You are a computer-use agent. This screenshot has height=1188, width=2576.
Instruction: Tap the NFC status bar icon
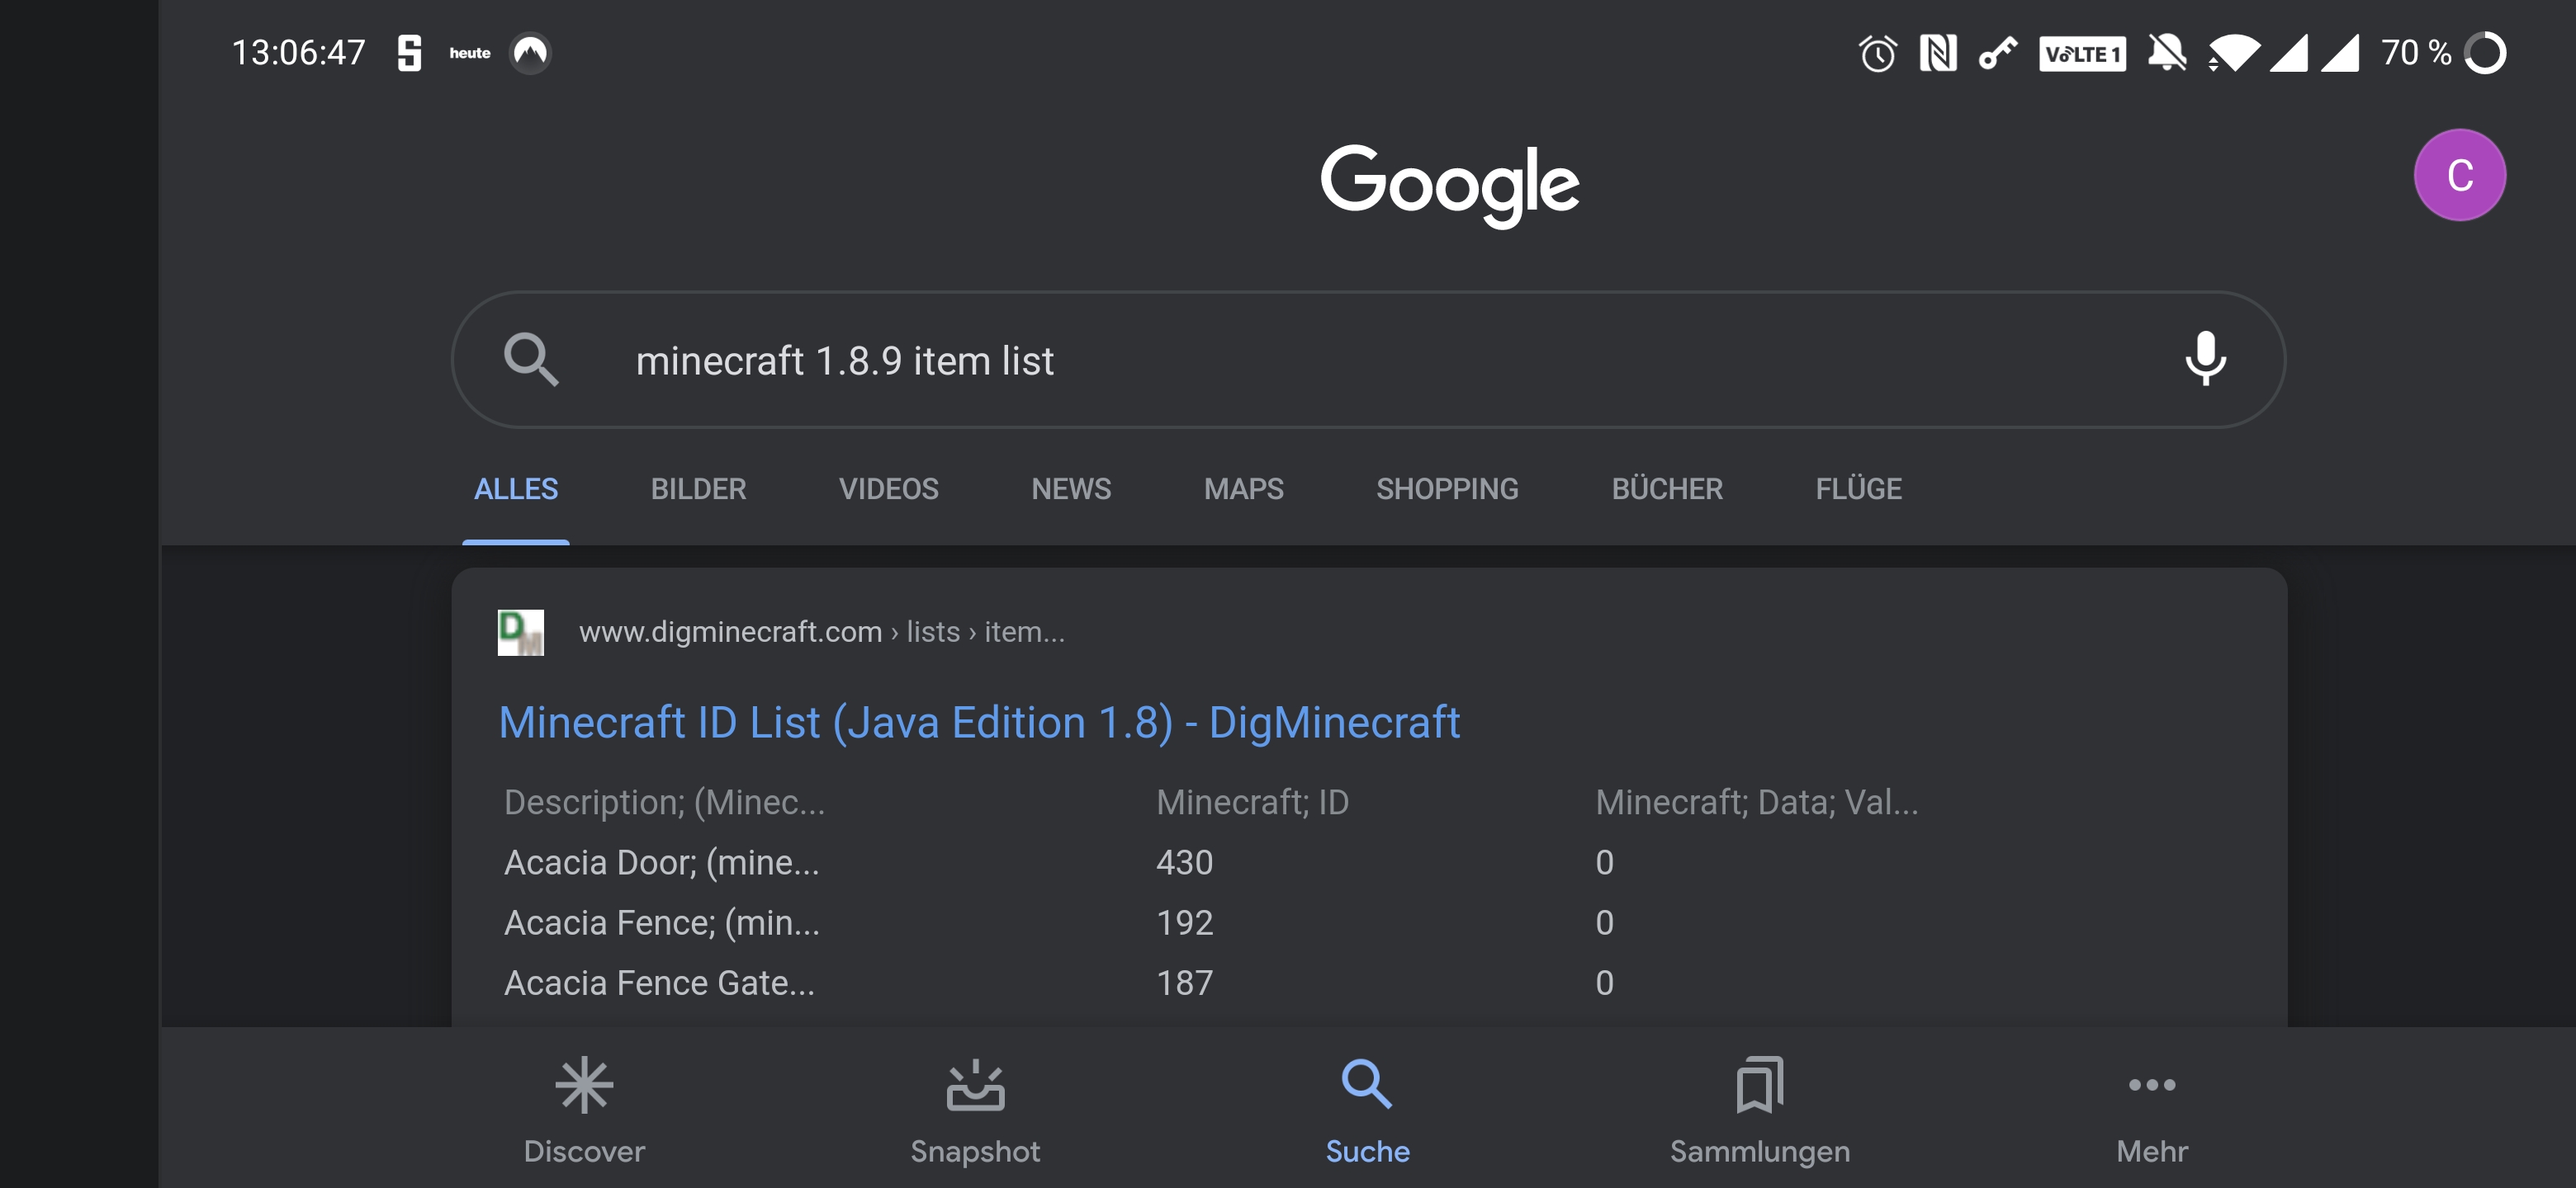click(x=1938, y=53)
